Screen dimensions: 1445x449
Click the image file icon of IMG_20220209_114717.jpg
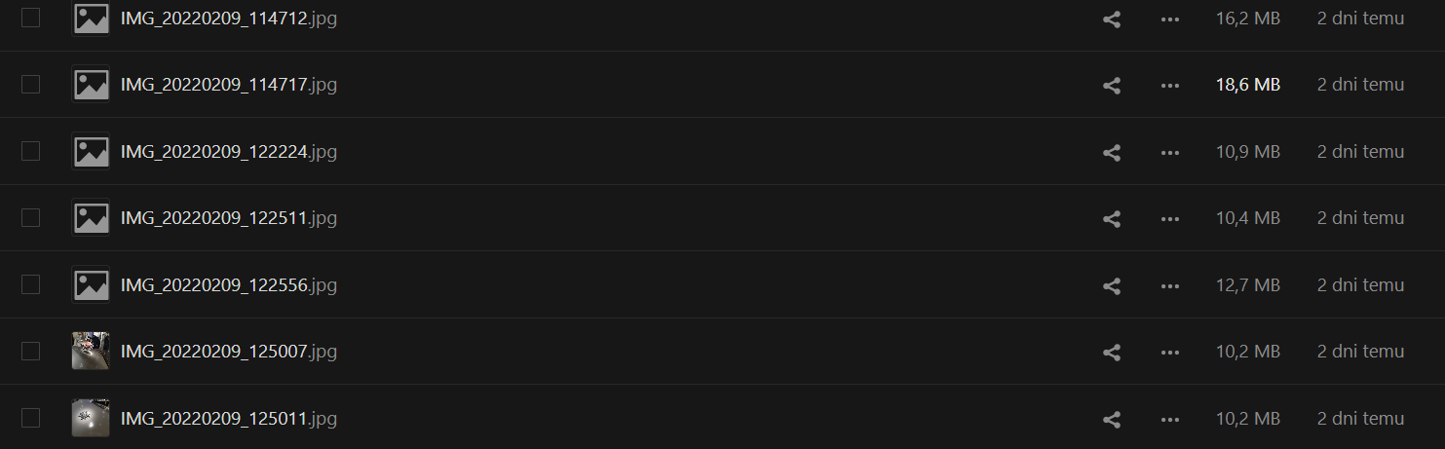(x=91, y=85)
